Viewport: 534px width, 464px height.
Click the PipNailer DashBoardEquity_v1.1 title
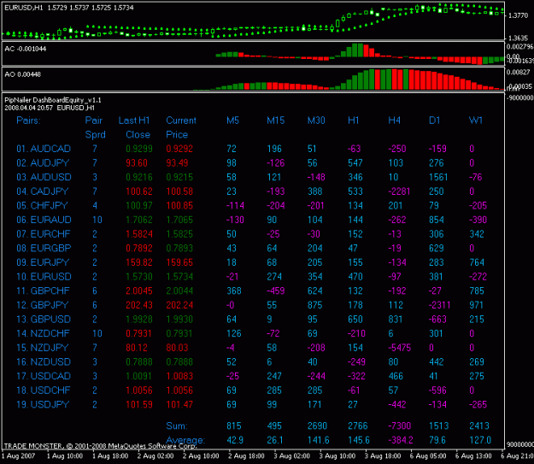pyautogui.click(x=53, y=100)
